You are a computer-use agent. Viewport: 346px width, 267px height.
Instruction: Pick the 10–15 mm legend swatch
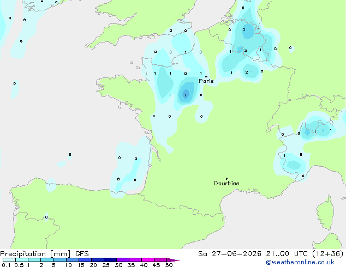73,260
